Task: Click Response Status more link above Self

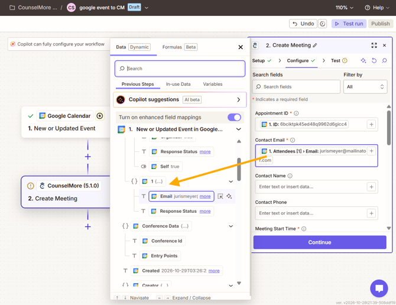Action: pyautogui.click(x=205, y=152)
